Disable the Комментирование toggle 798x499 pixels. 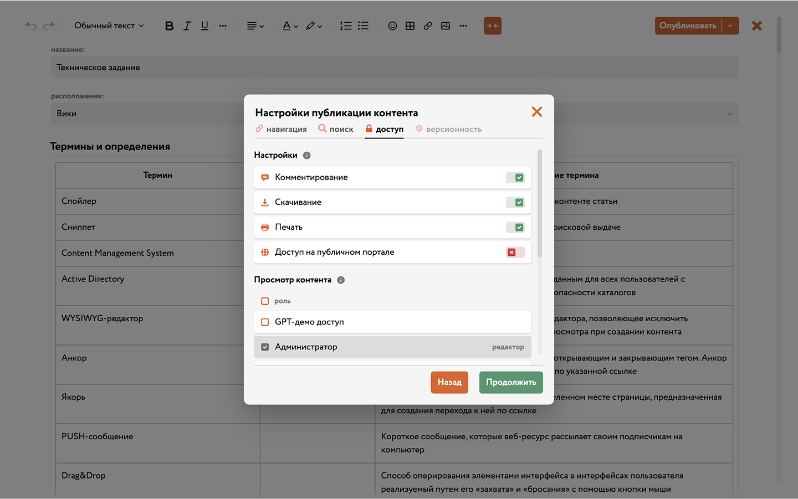pyautogui.click(x=515, y=178)
